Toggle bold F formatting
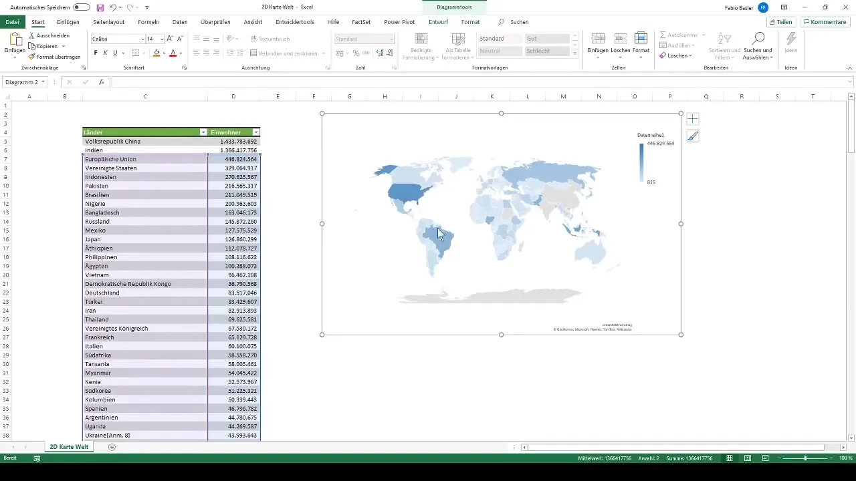 click(96, 53)
